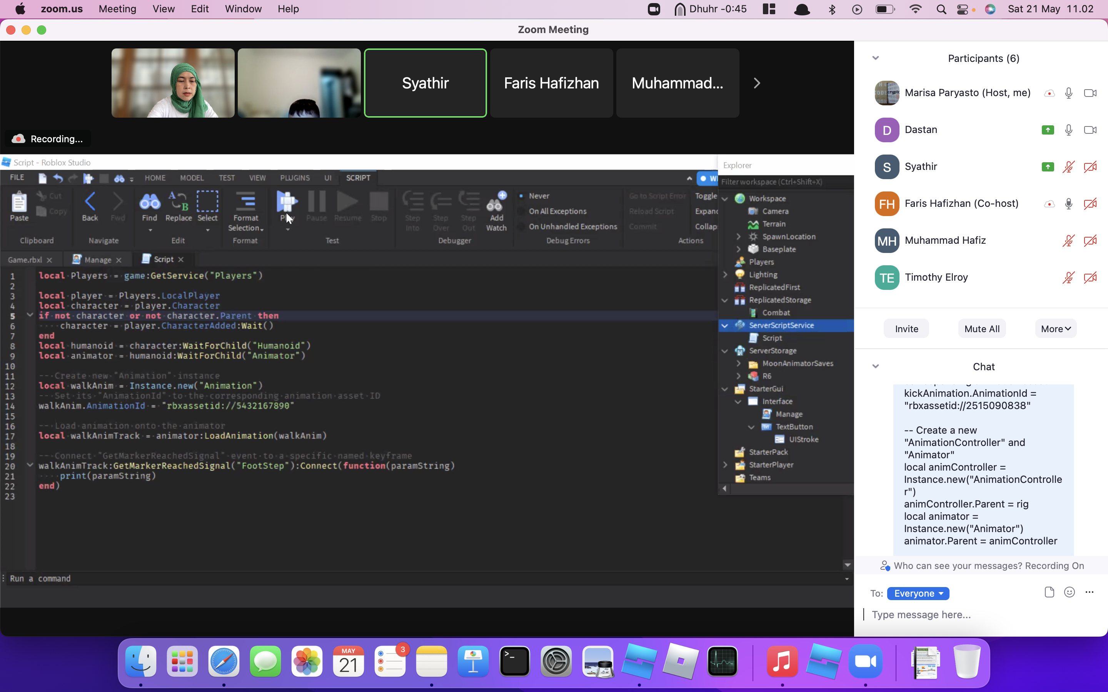
Task: Switch to the HOME ribbon tab
Action: (155, 178)
